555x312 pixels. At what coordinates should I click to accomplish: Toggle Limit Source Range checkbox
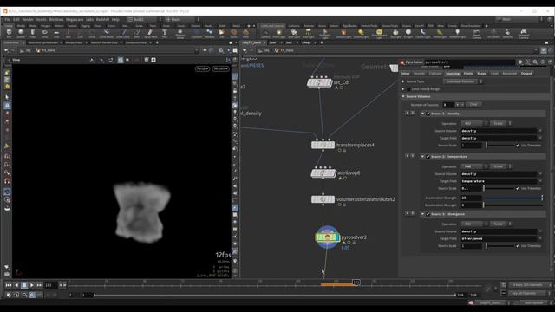pyautogui.click(x=408, y=89)
